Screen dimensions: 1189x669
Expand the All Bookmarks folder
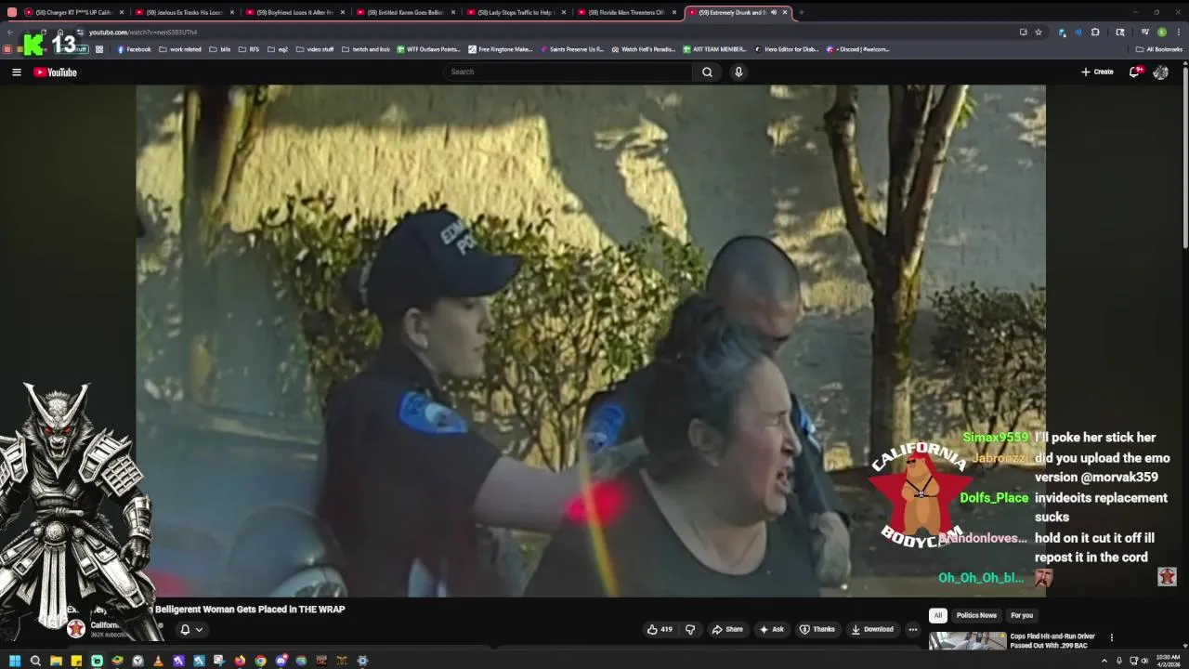click(x=1159, y=49)
